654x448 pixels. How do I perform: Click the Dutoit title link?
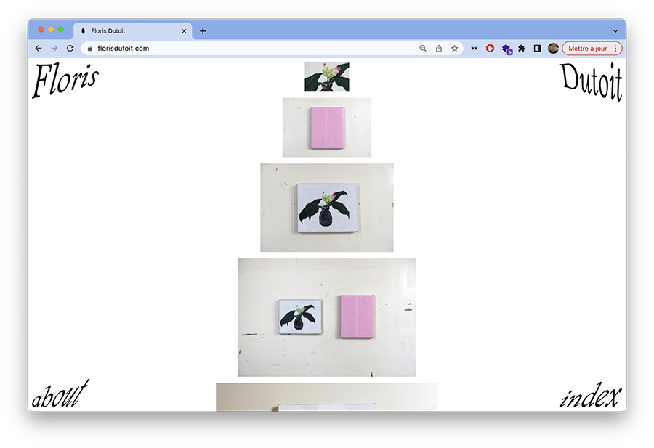[x=591, y=81]
